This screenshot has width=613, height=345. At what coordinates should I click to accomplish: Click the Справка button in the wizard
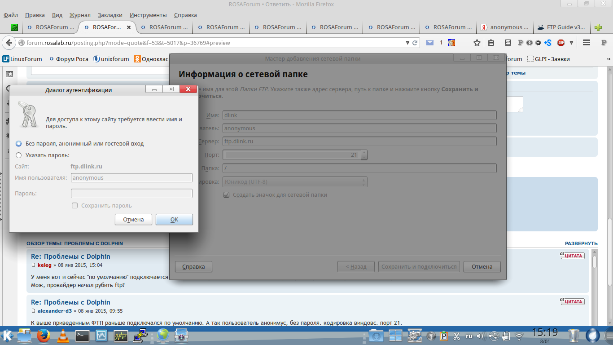pyautogui.click(x=193, y=267)
